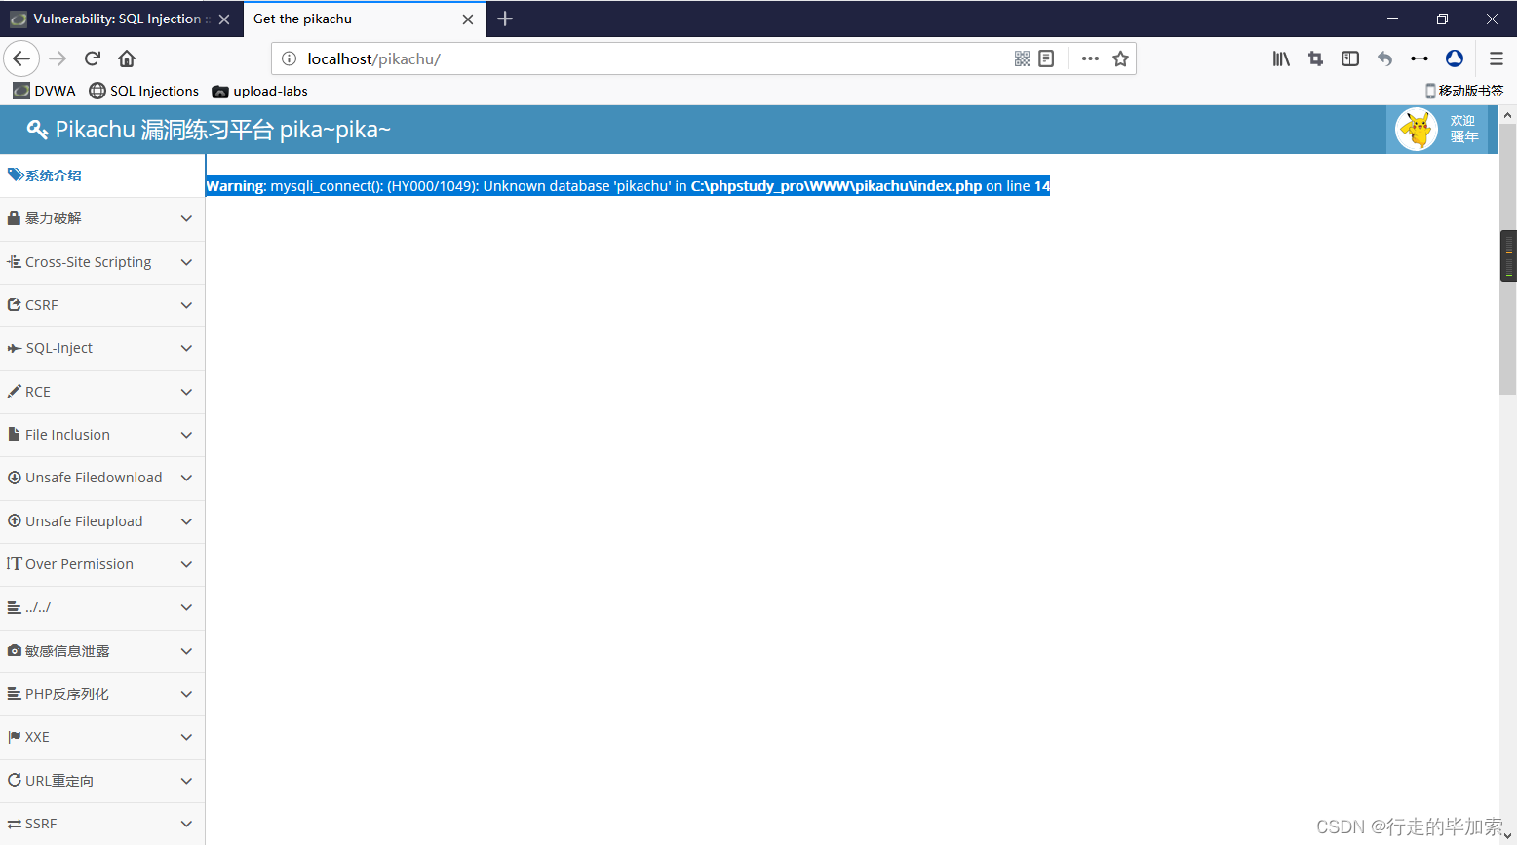Click the lock icon beside 暴力破解

[x=14, y=218]
